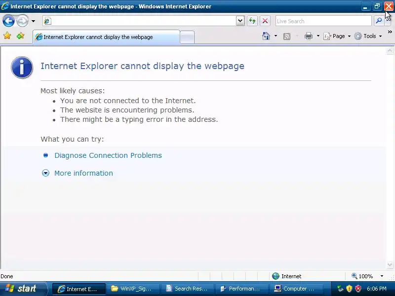This screenshot has height=296, width=395.
Task: Close the Internet Explorer window
Action: point(389,6)
